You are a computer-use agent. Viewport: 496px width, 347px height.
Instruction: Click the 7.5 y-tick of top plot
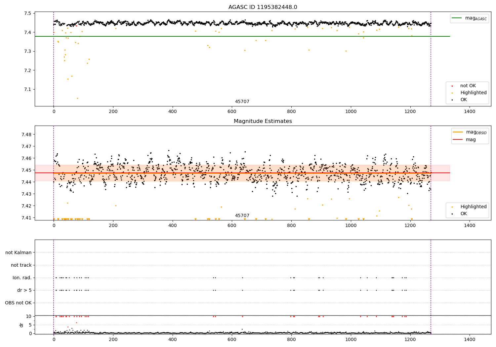pyautogui.click(x=28, y=14)
